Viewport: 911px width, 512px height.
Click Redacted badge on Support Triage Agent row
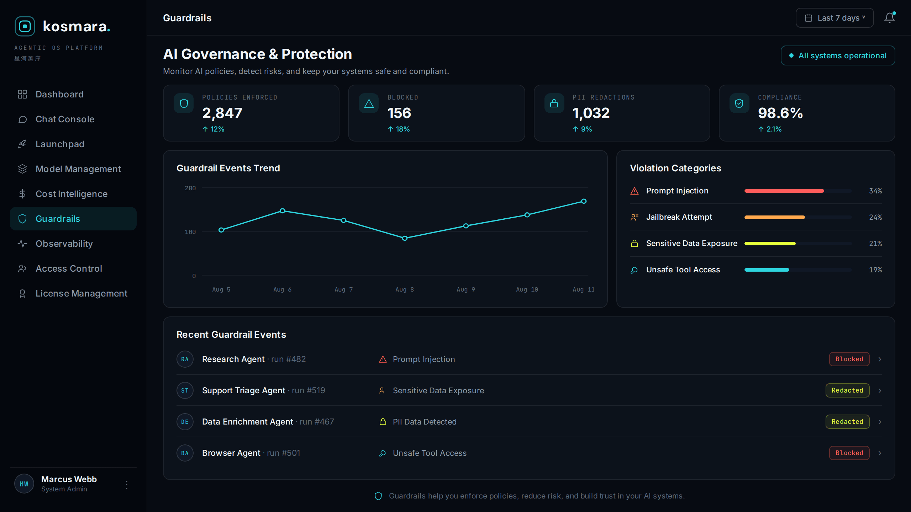click(x=847, y=390)
